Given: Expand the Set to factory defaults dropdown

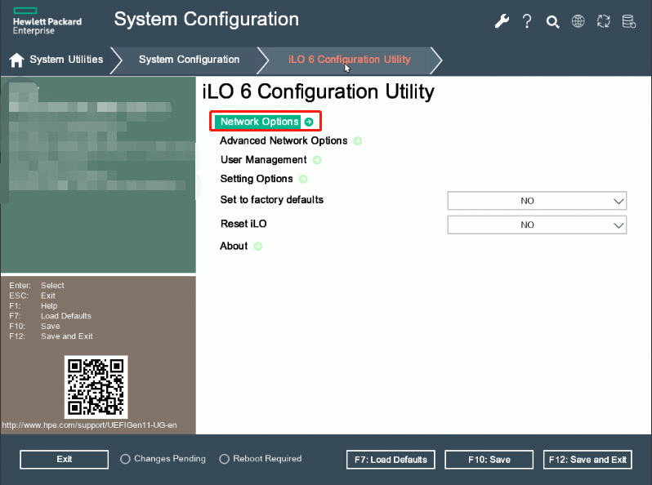Looking at the screenshot, I should pos(537,201).
